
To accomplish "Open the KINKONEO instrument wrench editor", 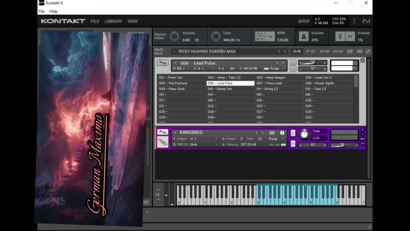I will click(162, 132).
